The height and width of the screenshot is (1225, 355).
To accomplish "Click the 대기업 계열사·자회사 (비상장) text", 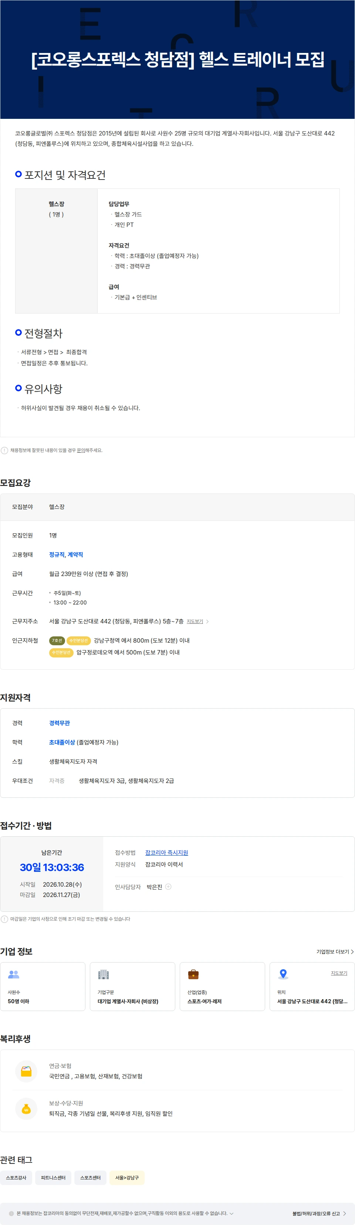I will (x=128, y=1001).
